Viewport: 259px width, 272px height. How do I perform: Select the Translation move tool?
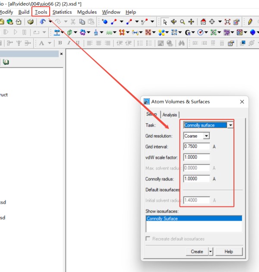(x=191, y=22)
